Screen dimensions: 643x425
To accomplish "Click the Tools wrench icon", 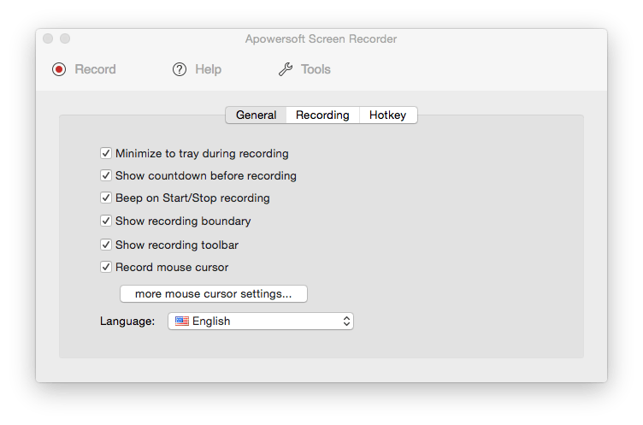I will coord(286,69).
